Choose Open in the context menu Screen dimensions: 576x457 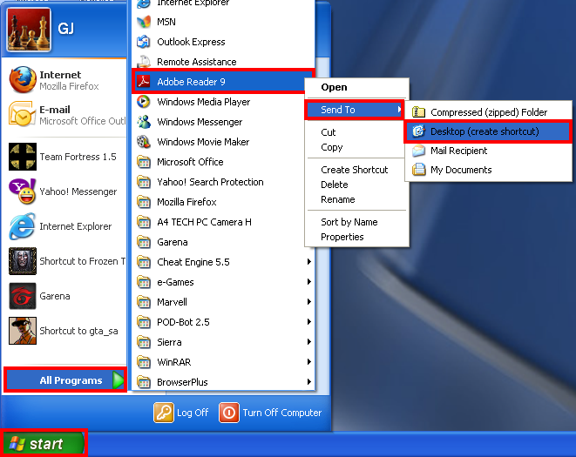(334, 87)
